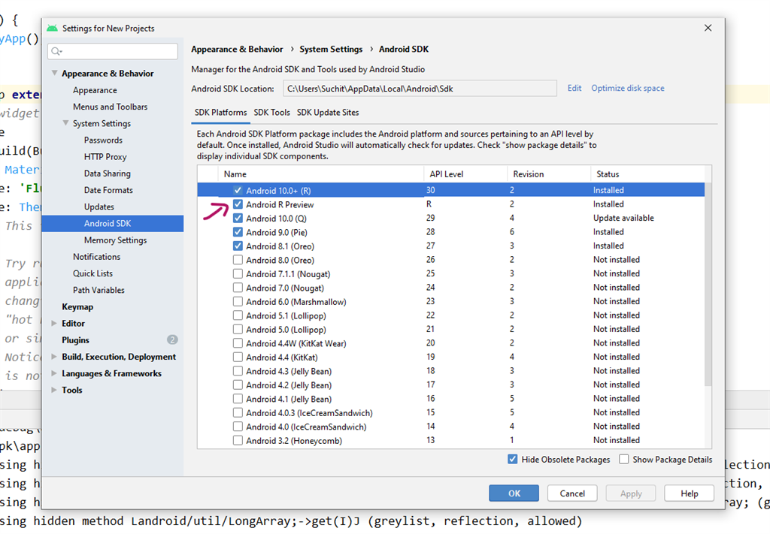The width and height of the screenshot is (770, 534).
Task: Open the Quick Lists settings page
Action: (x=92, y=273)
